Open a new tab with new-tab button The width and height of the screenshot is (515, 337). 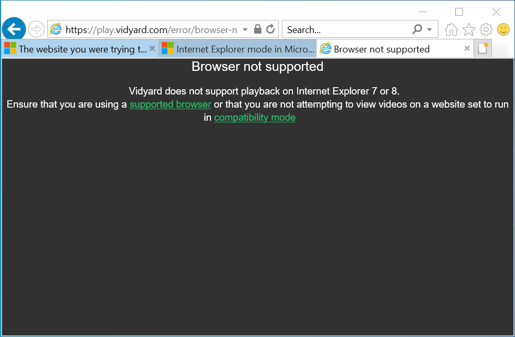pos(483,49)
